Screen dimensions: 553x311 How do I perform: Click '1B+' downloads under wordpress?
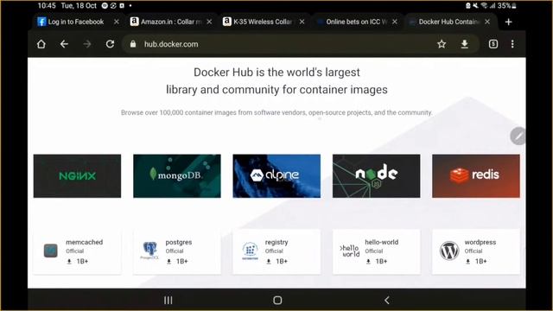point(480,261)
